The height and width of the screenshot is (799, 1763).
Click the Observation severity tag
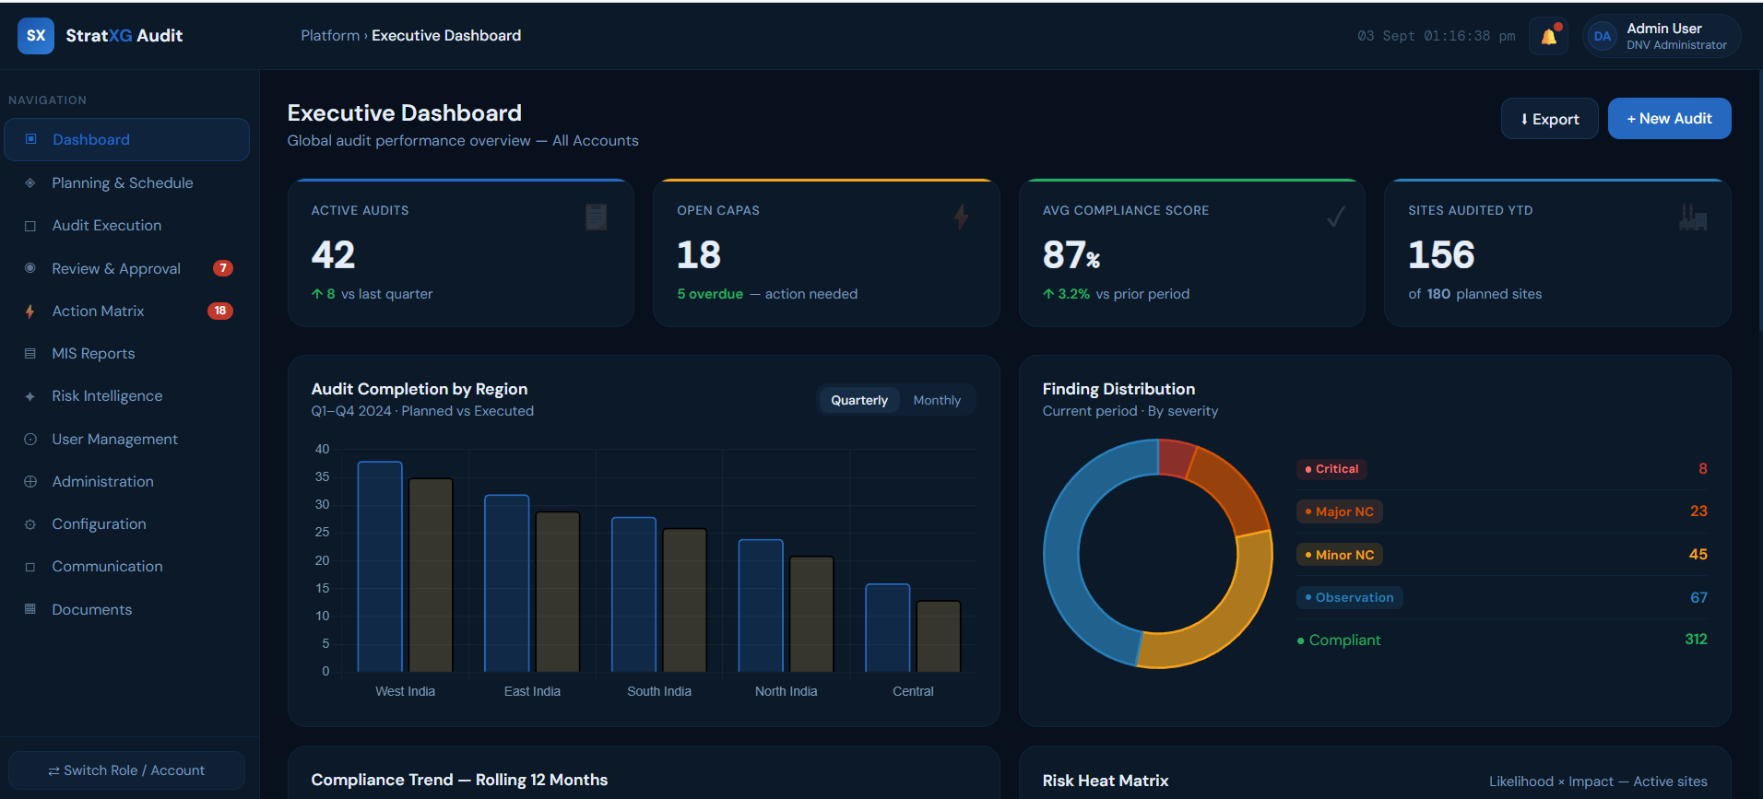click(x=1349, y=597)
